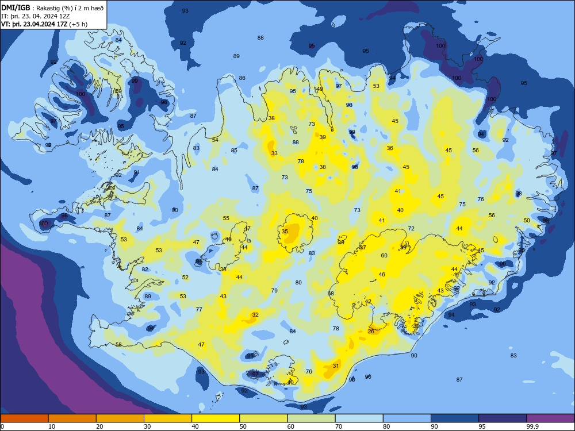Click the purple legend swatch above 99.9
Viewport: 575px width, 431px height.
coord(550,418)
